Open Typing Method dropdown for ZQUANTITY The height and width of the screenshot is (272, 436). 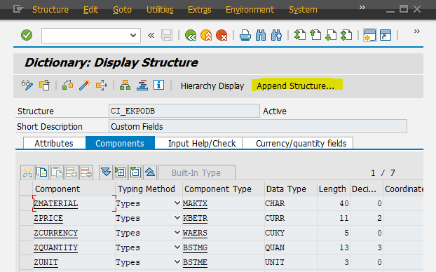(x=177, y=247)
